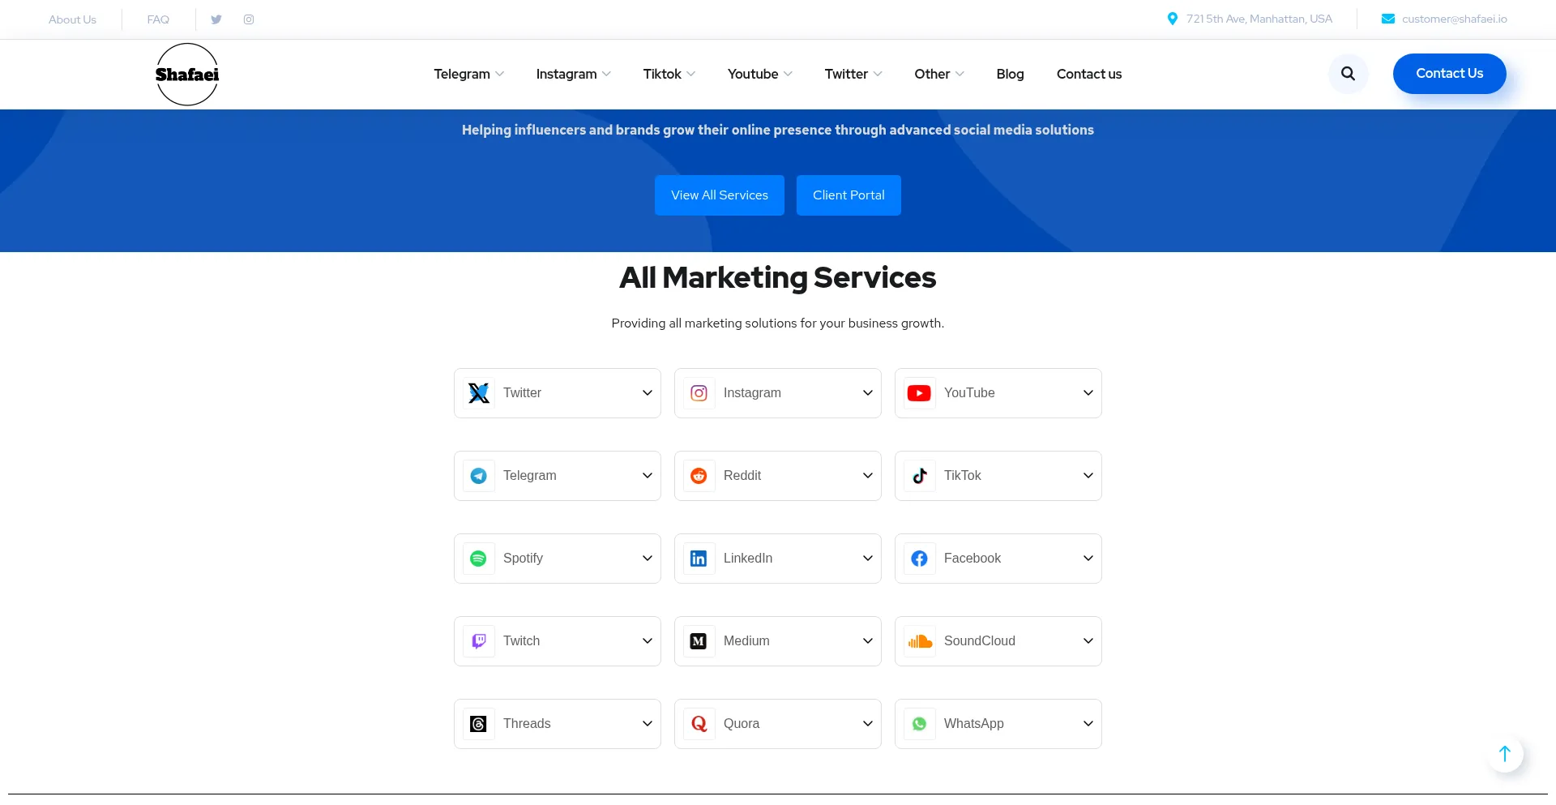
Task: Click the blue Contact Us button
Action: [1449, 74]
